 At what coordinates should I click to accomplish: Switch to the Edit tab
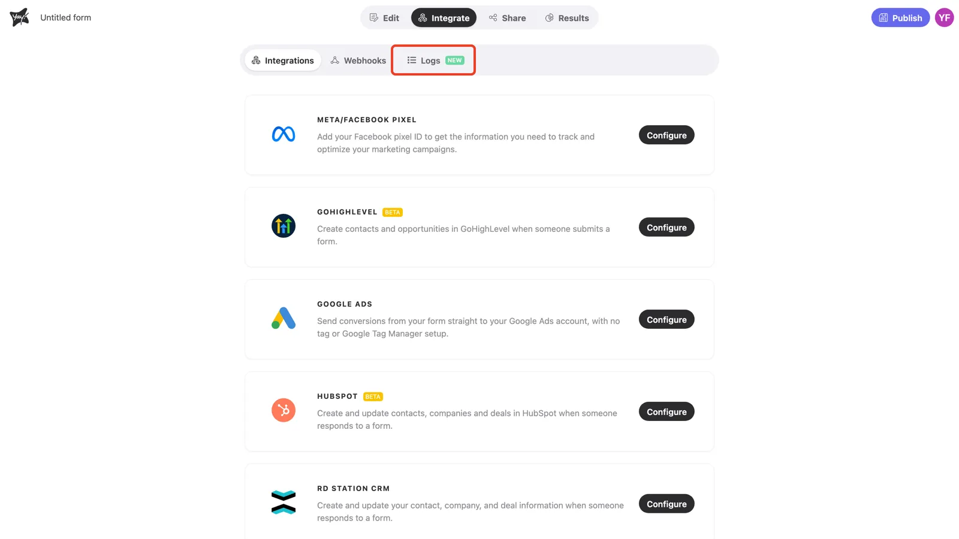(x=384, y=18)
